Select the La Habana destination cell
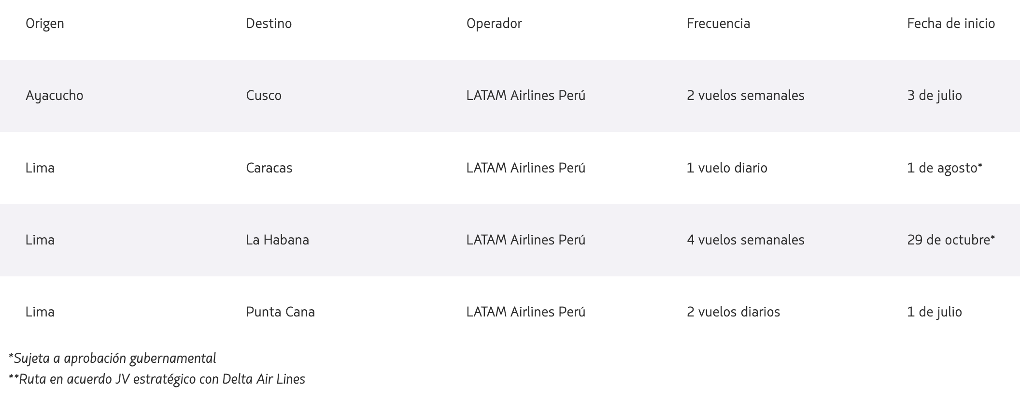The image size is (1020, 402). coord(277,240)
